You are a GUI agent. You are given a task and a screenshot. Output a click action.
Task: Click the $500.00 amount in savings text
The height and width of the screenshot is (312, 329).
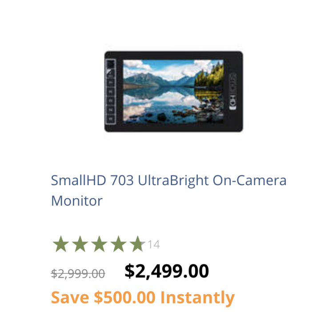coord(124,297)
